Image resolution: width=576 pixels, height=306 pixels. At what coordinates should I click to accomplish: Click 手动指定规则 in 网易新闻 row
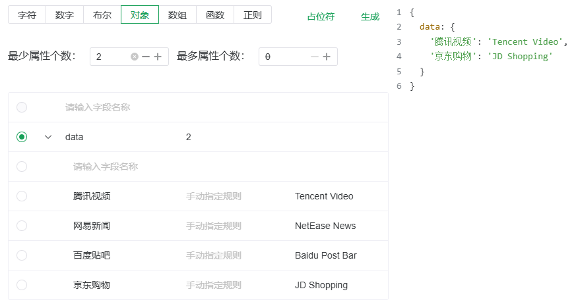tap(213, 226)
